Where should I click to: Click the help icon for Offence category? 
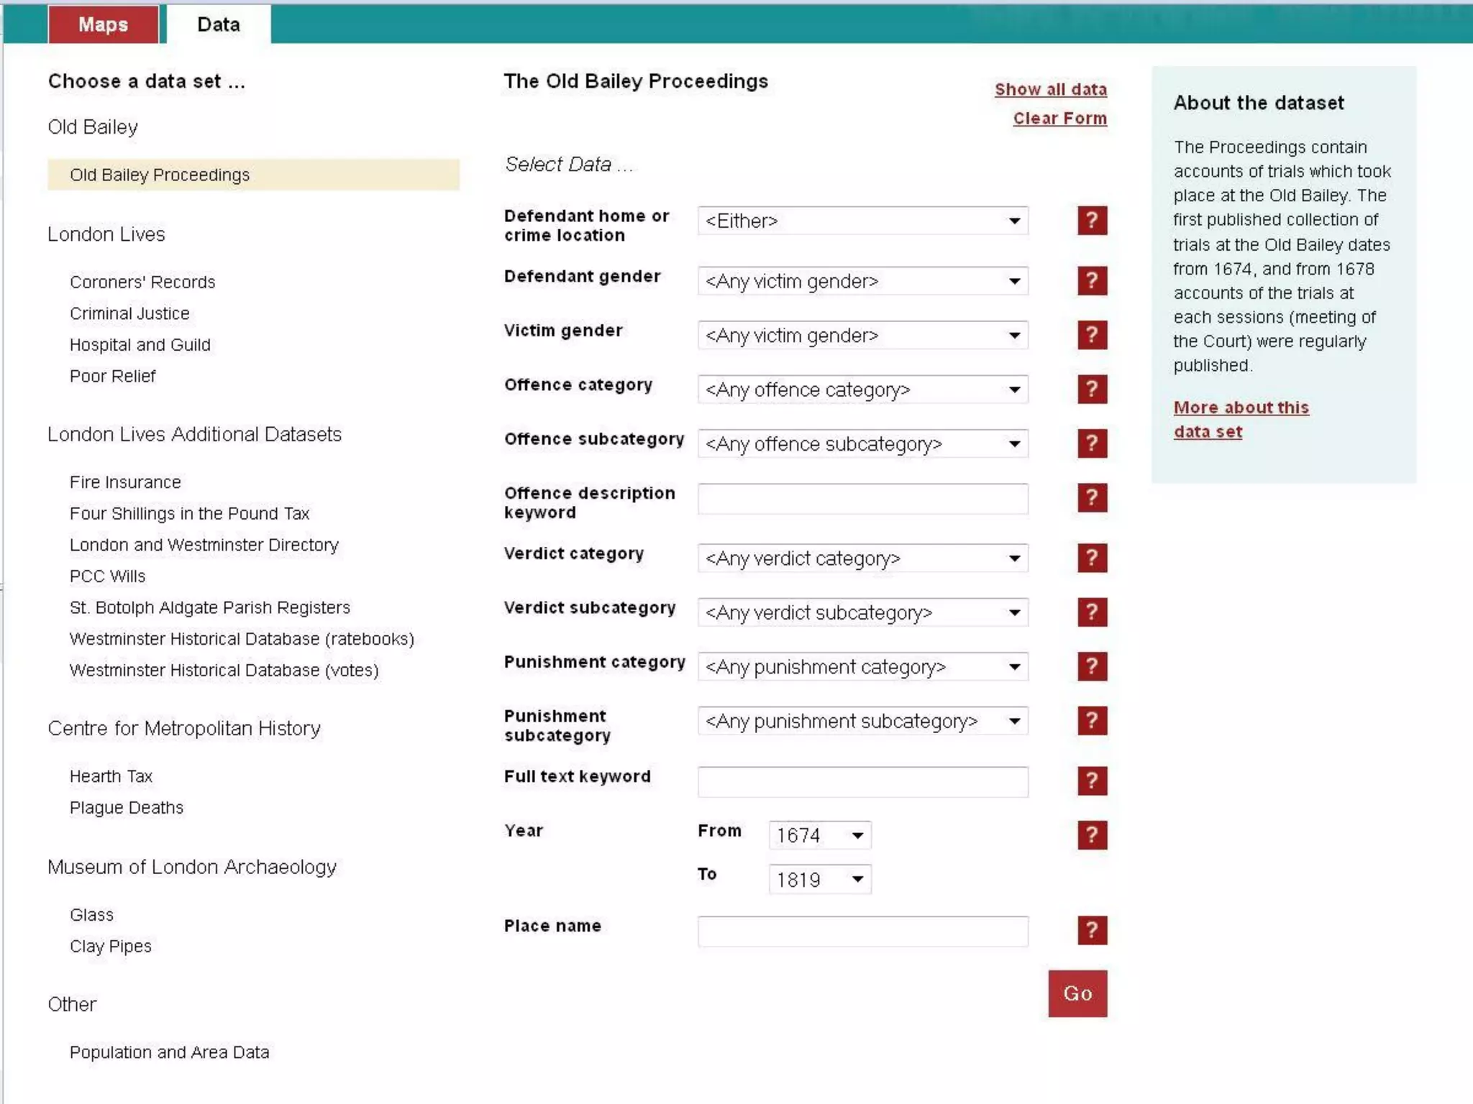click(1091, 390)
